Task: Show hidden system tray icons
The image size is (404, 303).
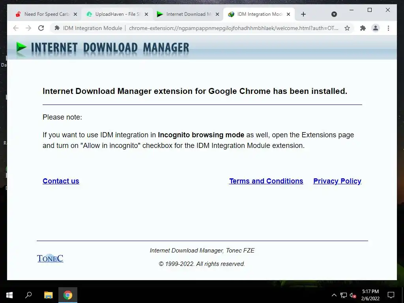Action: pyautogui.click(x=334, y=295)
